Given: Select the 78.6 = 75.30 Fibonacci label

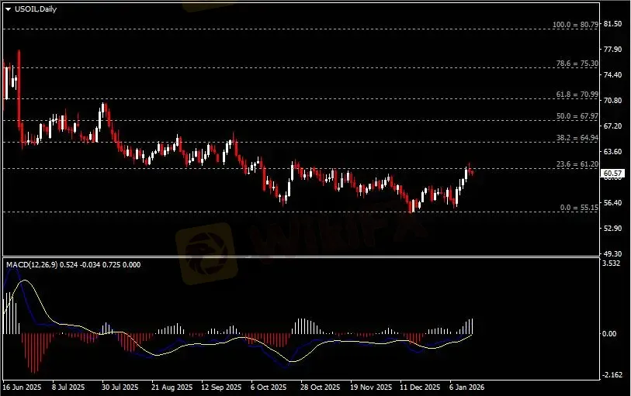Looking at the screenshot, I should 577,64.
